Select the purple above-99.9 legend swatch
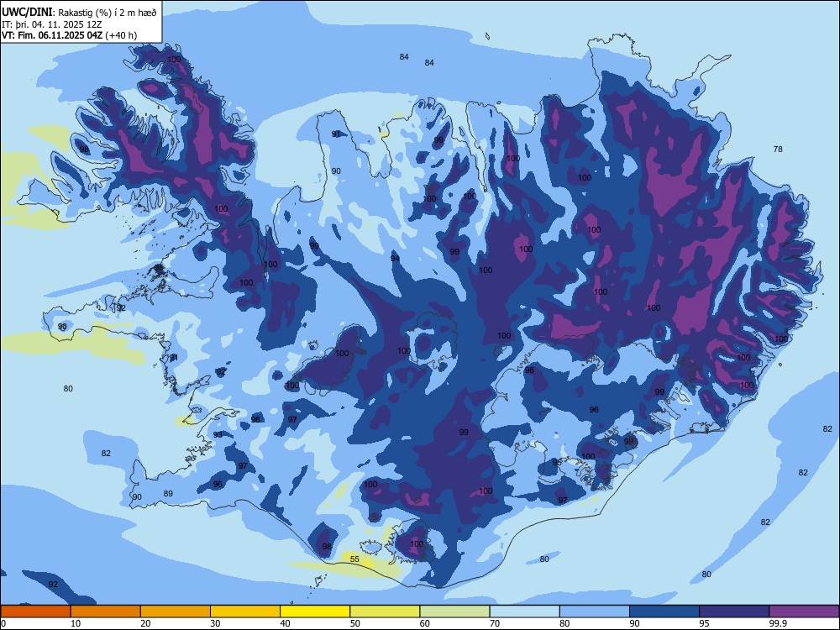Screen dimensions: 840x630 tap(804, 612)
